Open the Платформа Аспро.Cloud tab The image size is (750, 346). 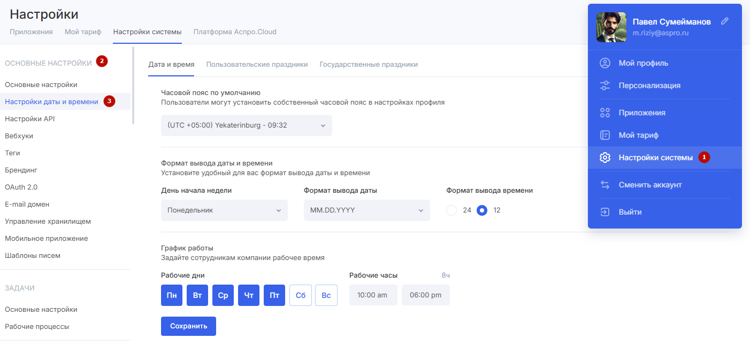tap(235, 32)
